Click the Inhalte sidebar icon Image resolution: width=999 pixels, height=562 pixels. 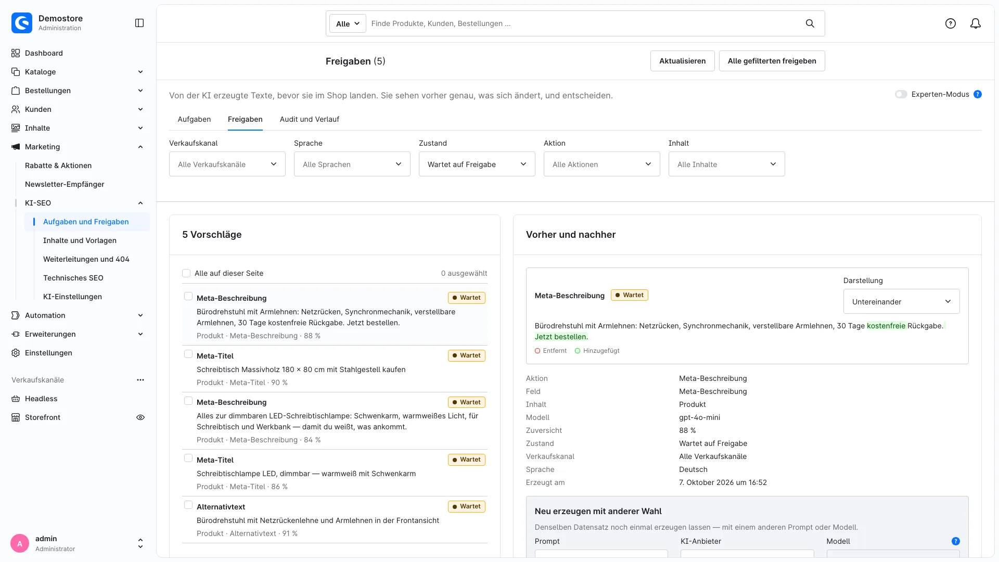16,128
